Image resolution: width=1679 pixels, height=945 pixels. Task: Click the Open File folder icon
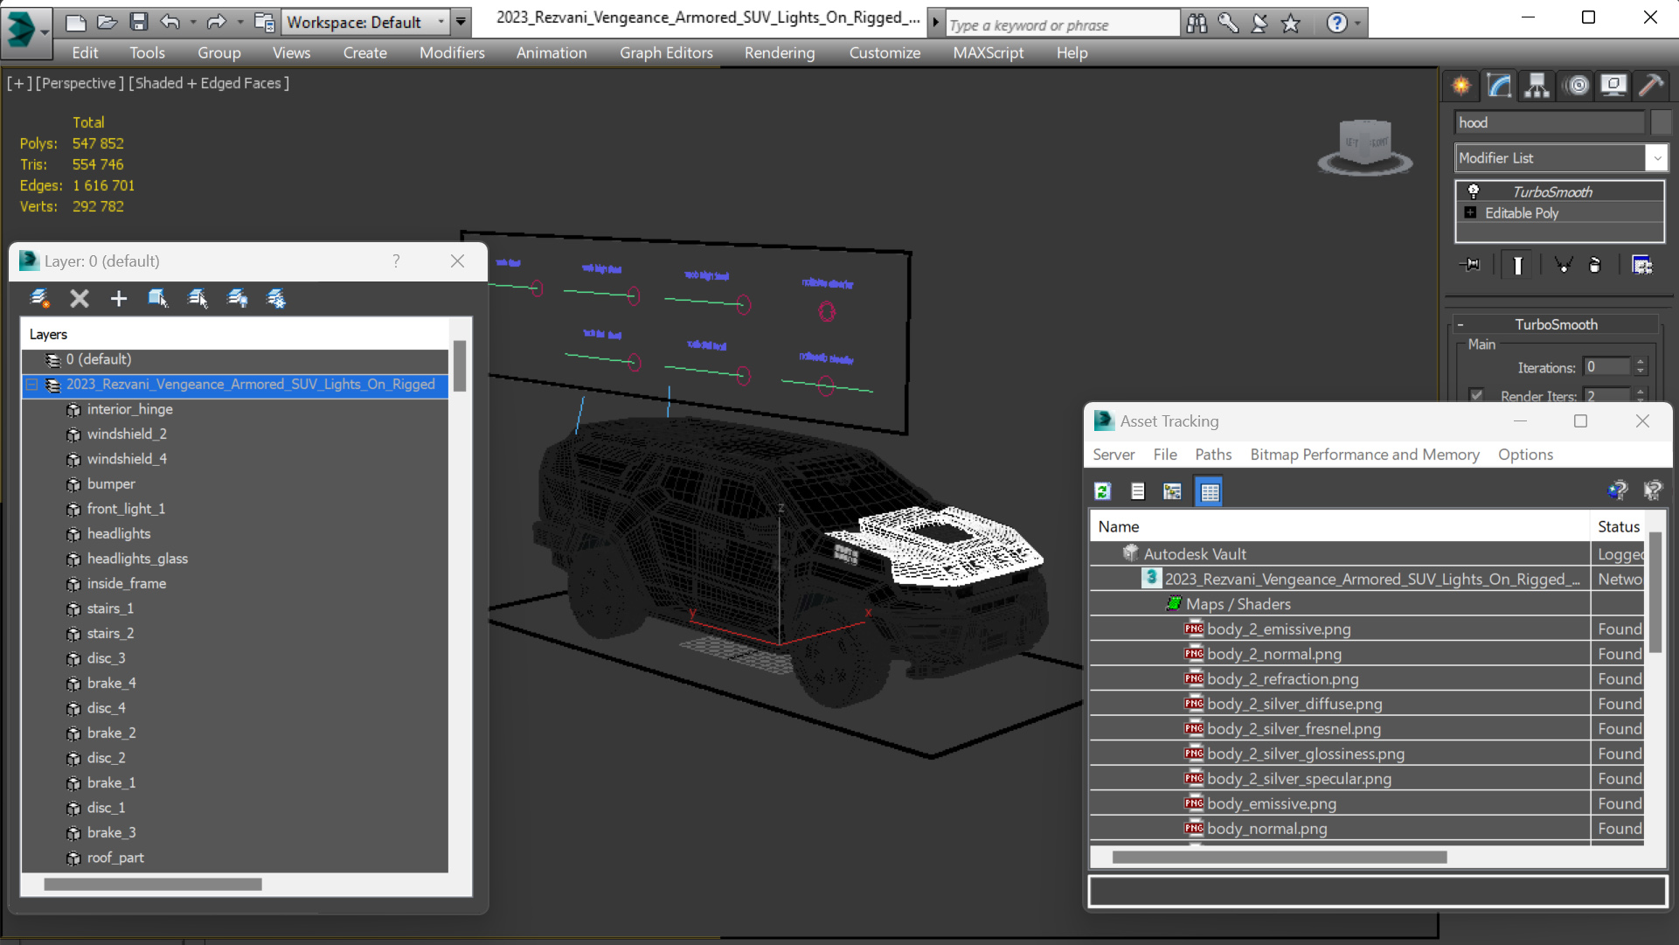(107, 22)
